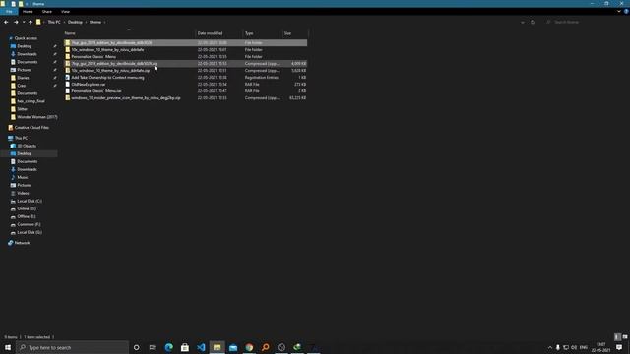The image size is (630, 354).
Task: Select the 'Personalize Classic Menu' folder
Action: [186, 57]
